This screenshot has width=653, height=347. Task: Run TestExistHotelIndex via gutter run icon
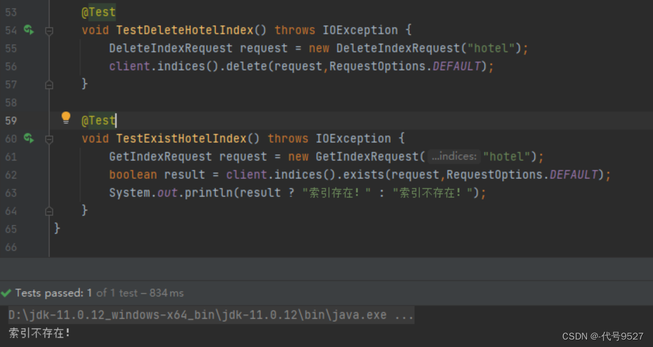pos(29,138)
